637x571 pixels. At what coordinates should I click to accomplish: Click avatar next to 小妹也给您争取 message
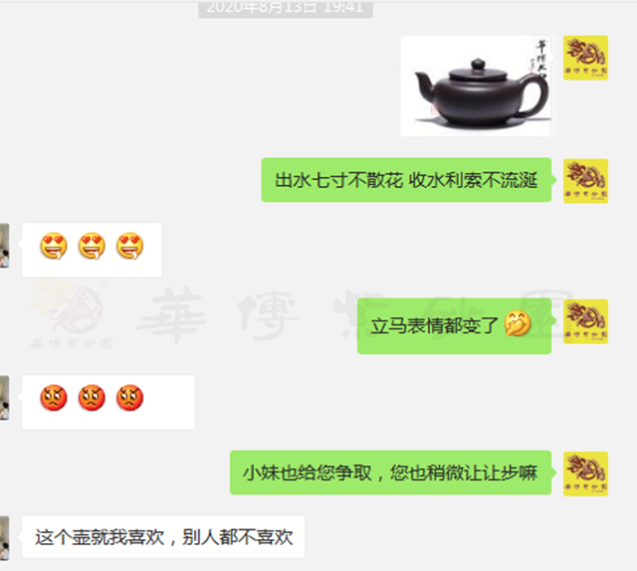pyautogui.click(x=585, y=474)
